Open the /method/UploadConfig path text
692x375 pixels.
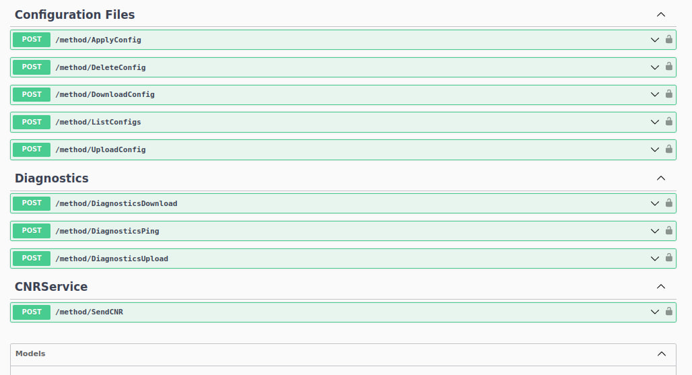(x=100, y=149)
